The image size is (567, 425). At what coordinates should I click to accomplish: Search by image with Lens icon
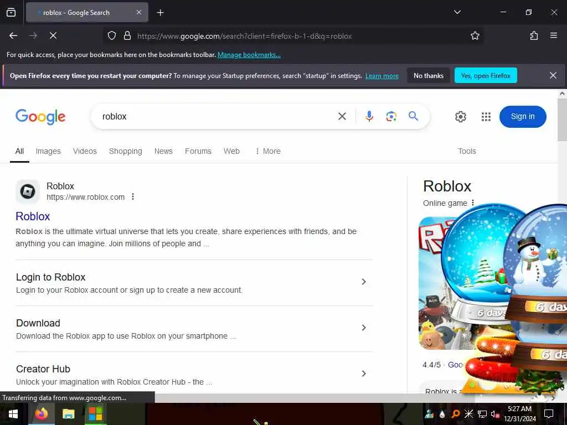coord(391,116)
